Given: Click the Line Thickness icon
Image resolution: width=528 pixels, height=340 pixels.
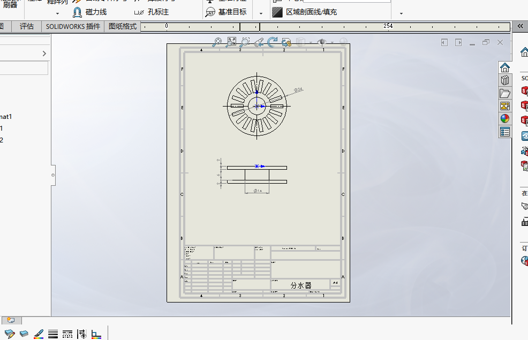Looking at the screenshot, I should tap(53, 334).
